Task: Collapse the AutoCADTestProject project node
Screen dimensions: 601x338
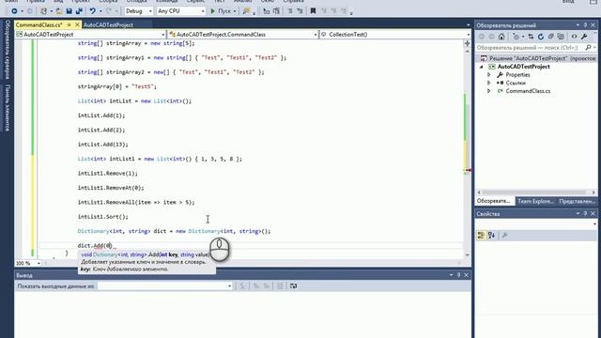Action: pyautogui.click(x=482, y=67)
